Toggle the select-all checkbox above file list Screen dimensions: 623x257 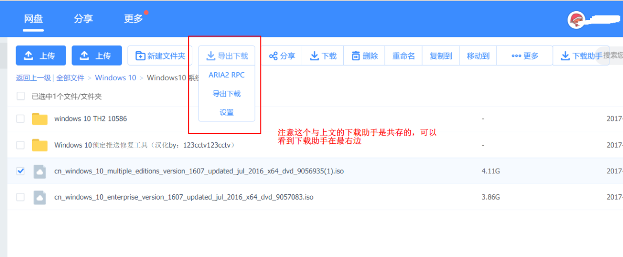[21, 96]
